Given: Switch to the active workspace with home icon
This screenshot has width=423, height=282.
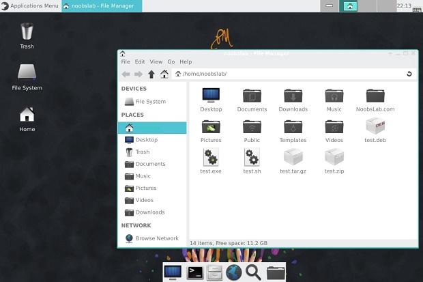Looking at the screenshot, I should click(x=348, y=6).
